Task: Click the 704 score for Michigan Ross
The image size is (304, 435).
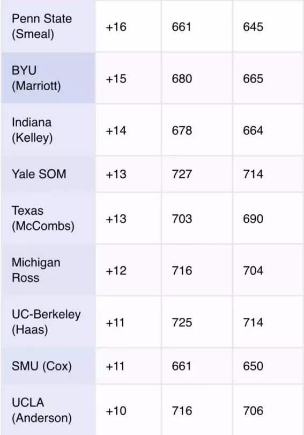Action: pos(253,271)
